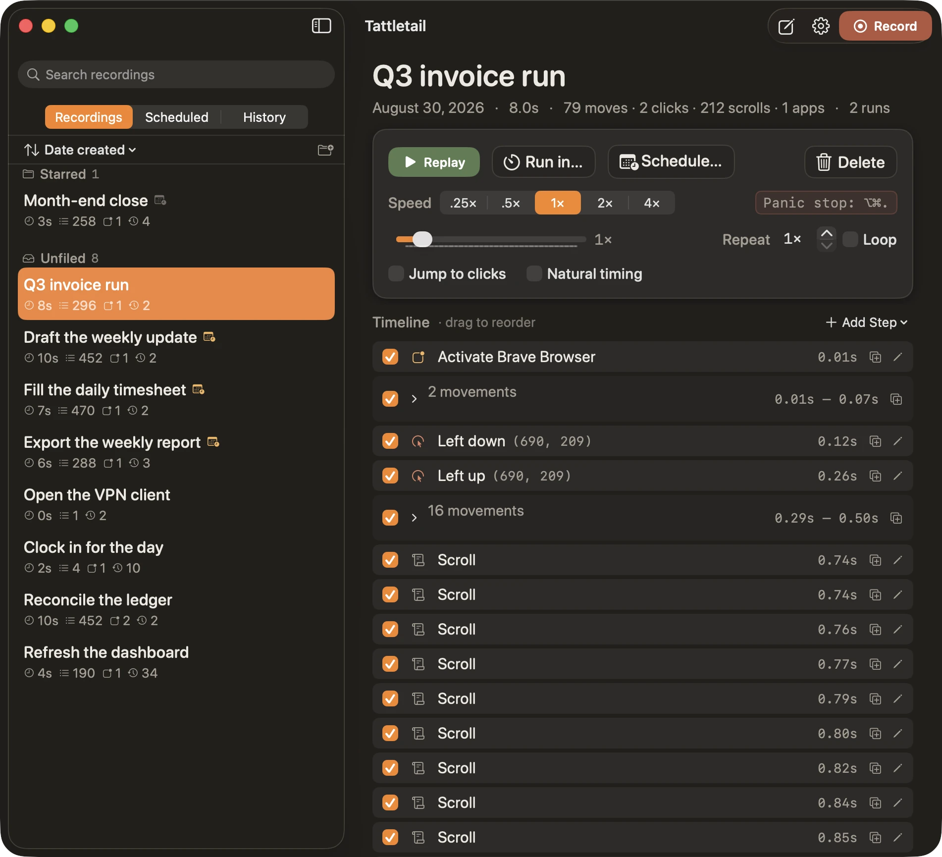Image resolution: width=942 pixels, height=857 pixels.
Task: Uncheck the Scroll step at 0.85s
Action: [390, 837]
